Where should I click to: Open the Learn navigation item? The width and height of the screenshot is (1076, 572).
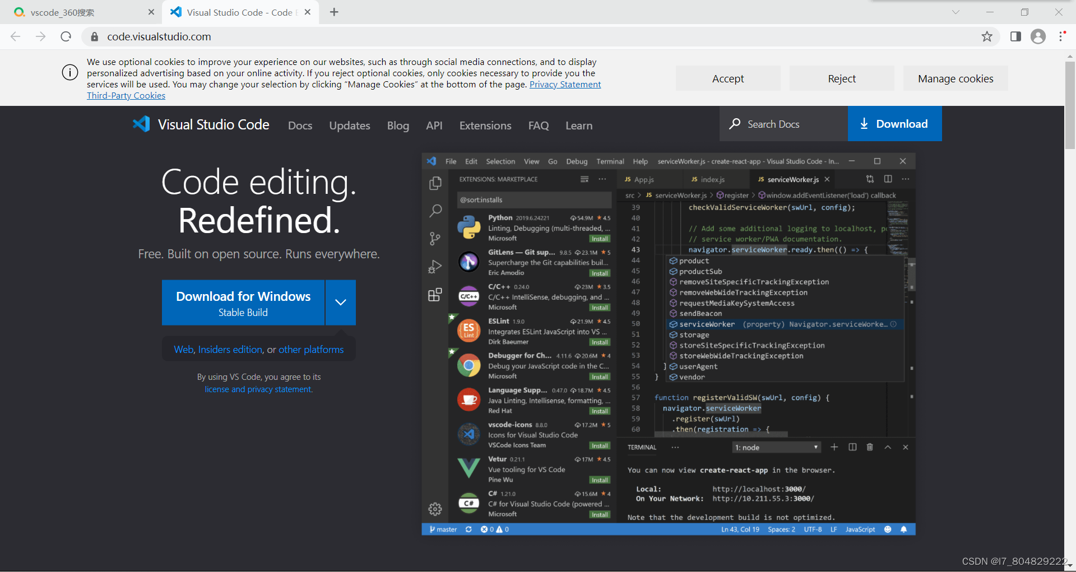pos(579,125)
